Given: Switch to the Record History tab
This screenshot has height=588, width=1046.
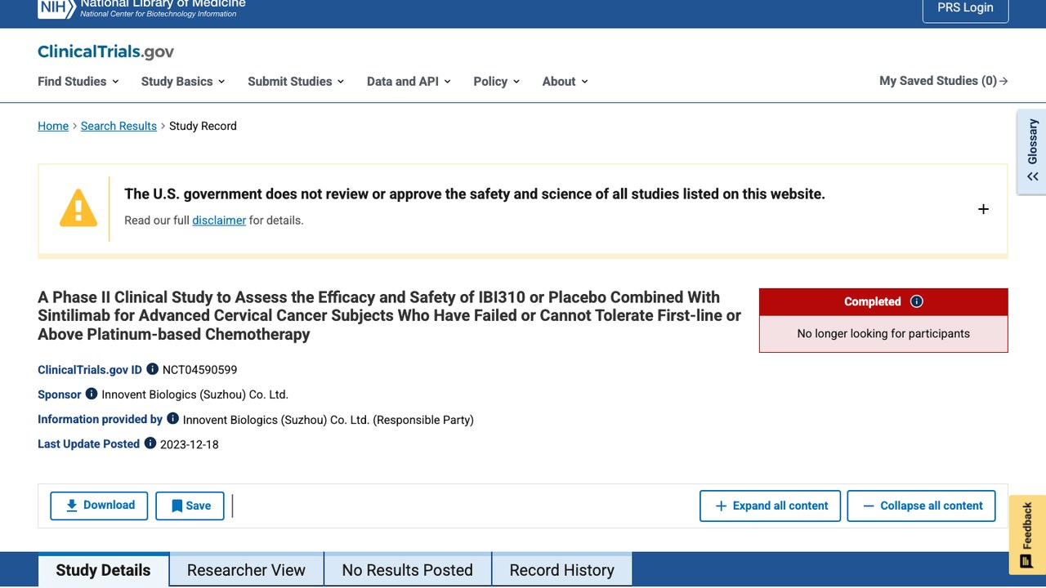Looking at the screenshot, I should pos(561,570).
